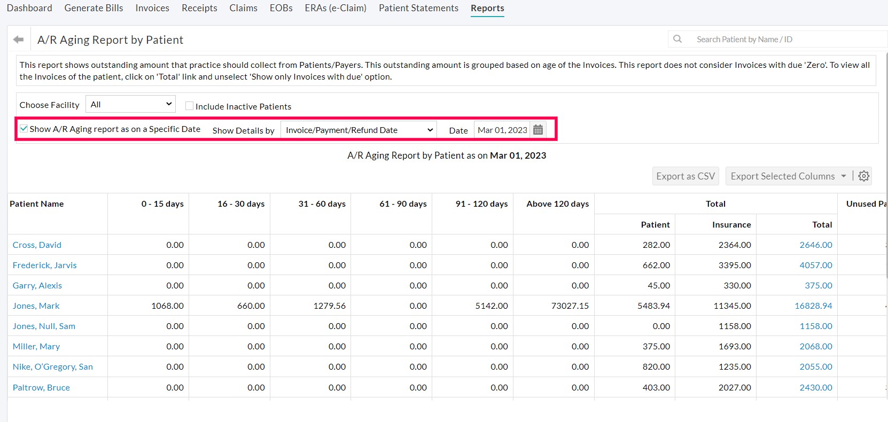Open Jones, Mark total 16828.94 link
888x422 pixels.
coord(813,306)
